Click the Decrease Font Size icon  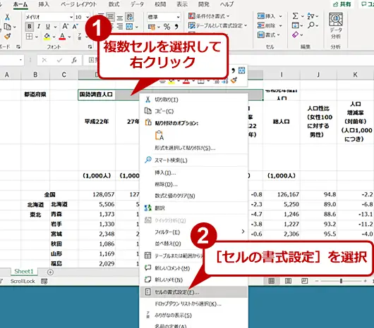(x=76, y=27)
